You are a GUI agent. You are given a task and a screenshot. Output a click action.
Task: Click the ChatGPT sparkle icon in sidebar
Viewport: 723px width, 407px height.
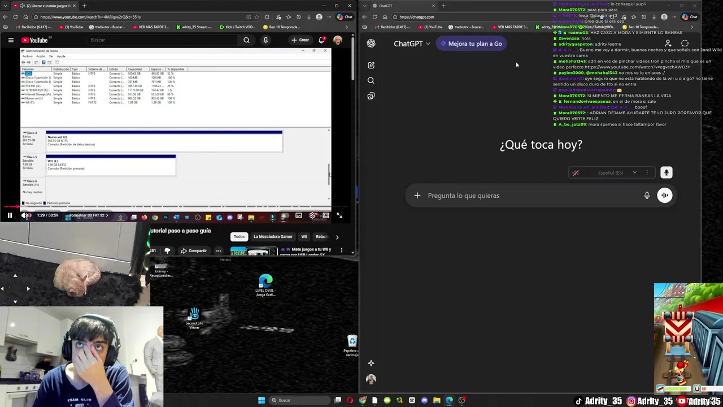click(371, 363)
